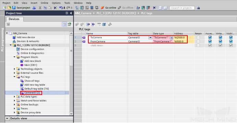Toggle Retain checkbox for ToCamera

[198, 37]
